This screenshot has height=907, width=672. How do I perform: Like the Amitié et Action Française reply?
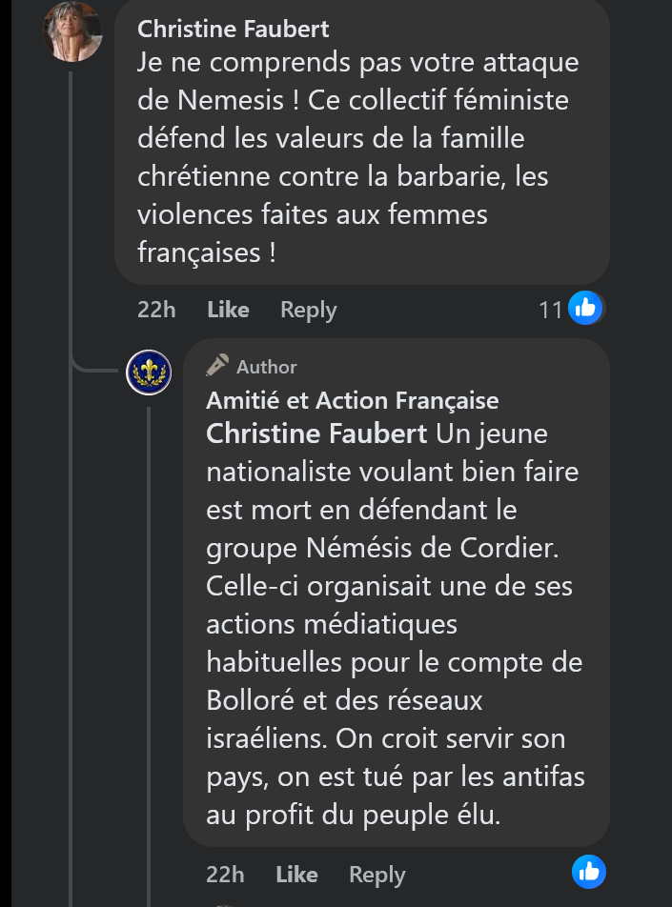296,875
